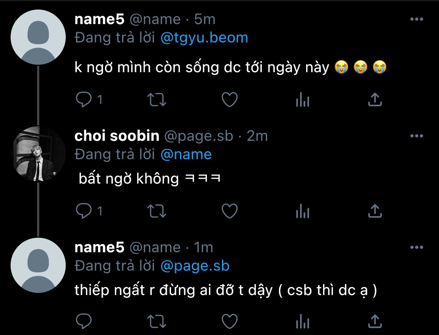The image size is (439, 335).
Task: Reply to choi soobin's tweet
Action: click(84, 211)
